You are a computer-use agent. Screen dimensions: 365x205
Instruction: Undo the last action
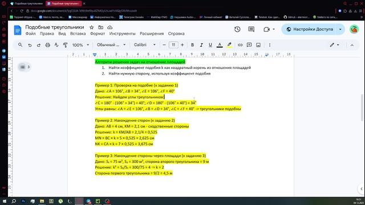(x=30, y=45)
